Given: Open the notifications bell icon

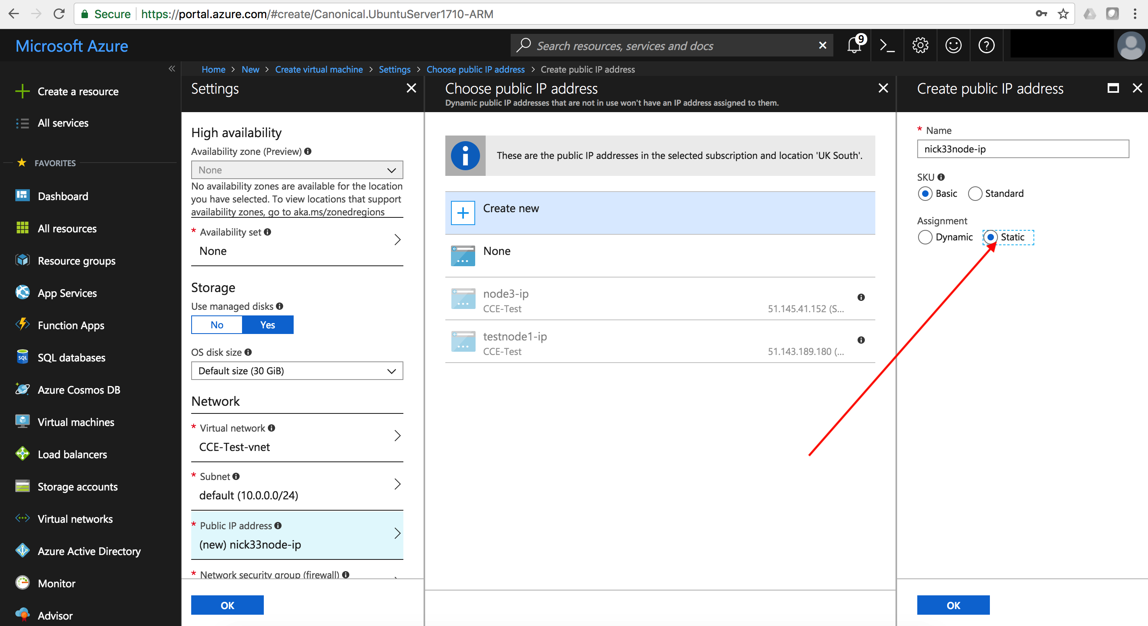Looking at the screenshot, I should coord(854,46).
